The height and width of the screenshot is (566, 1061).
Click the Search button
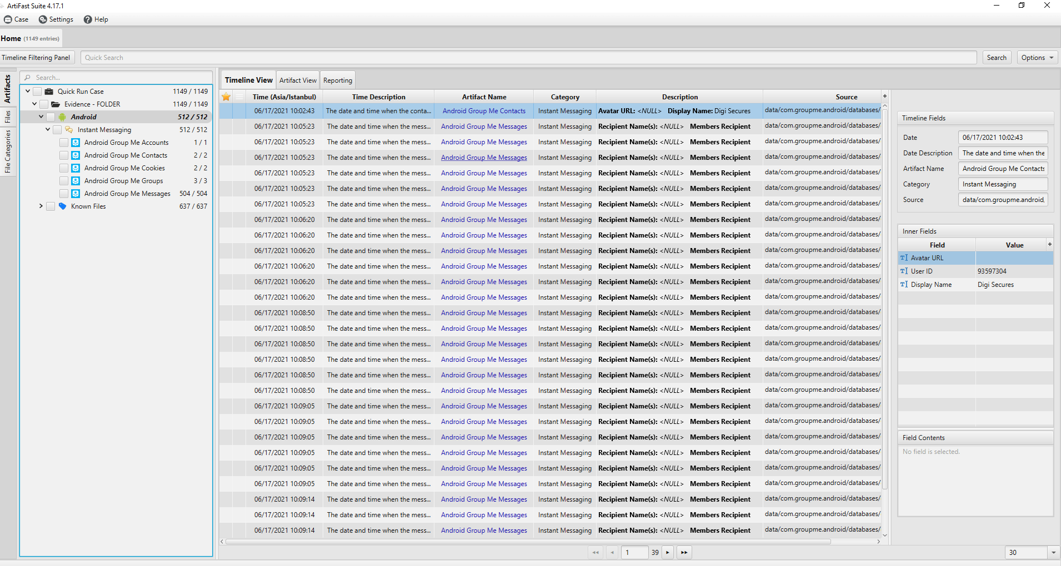pyautogui.click(x=997, y=58)
